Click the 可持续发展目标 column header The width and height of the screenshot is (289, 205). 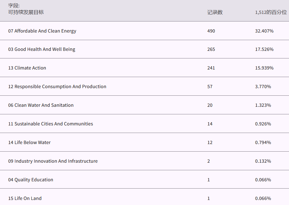26,12
